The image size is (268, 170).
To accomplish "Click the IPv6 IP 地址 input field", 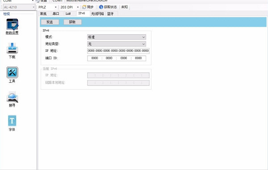I will point(118,51).
